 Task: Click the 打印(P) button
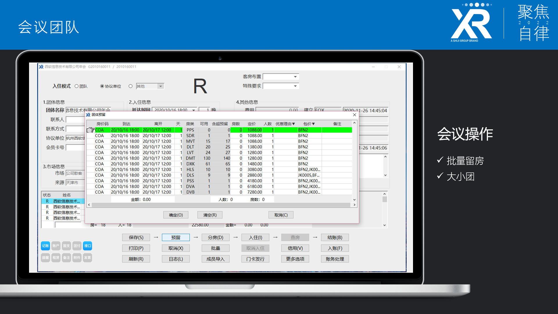(136, 248)
